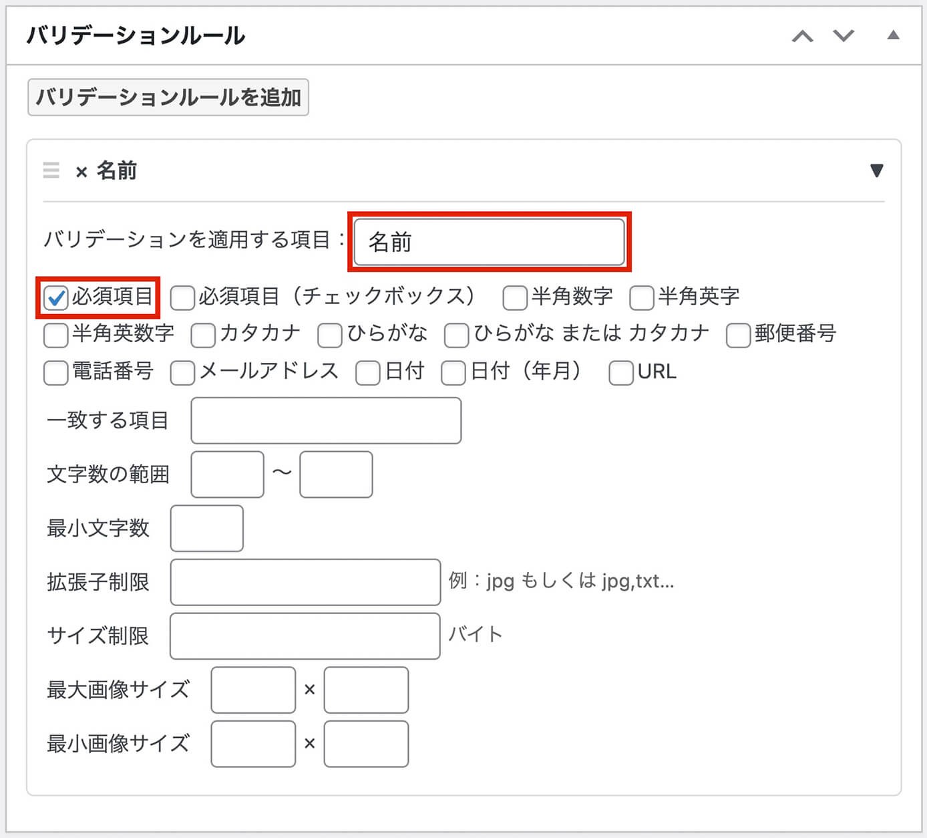Click the 例：jpg もしくは jpg,txt... hint text

tap(561, 581)
